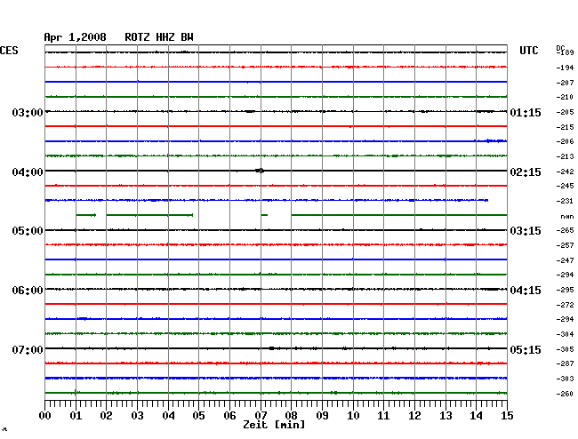The width and height of the screenshot is (578, 439).
Task: Click the DC offset value -295
Action: [x=565, y=290]
